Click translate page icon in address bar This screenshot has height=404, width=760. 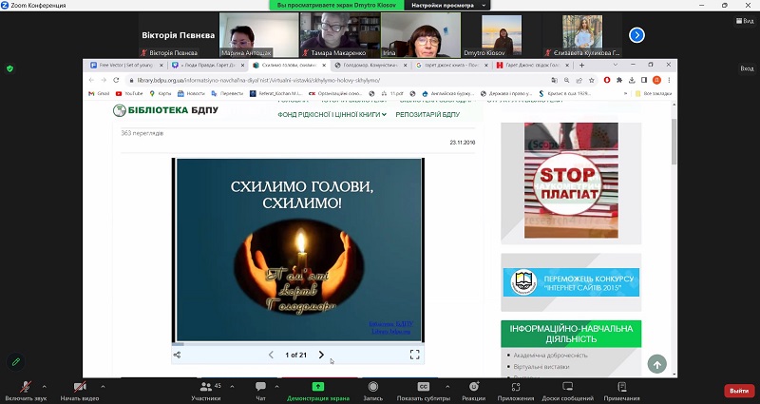(x=555, y=80)
